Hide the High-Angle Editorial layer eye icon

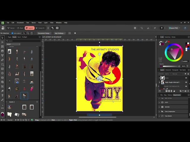tap(186, 82)
